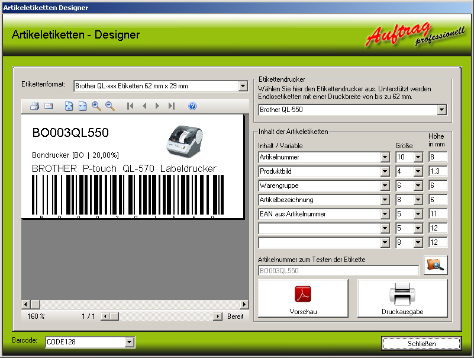Click the 'Etikettenformat:' label
Image resolution: width=474 pixels, height=358 pixels.
[x=43, y=84]
